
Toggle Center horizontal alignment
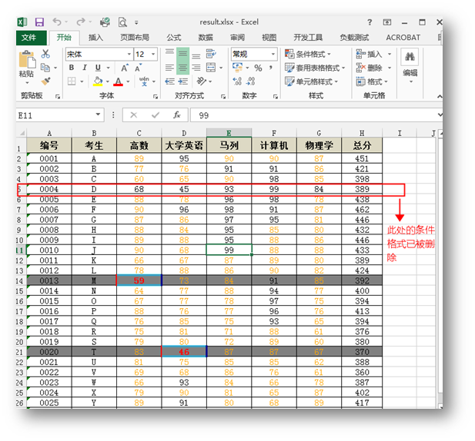coord(182,68)
